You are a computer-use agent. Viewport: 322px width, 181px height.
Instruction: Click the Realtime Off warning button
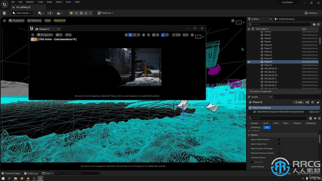pos(60,21)
